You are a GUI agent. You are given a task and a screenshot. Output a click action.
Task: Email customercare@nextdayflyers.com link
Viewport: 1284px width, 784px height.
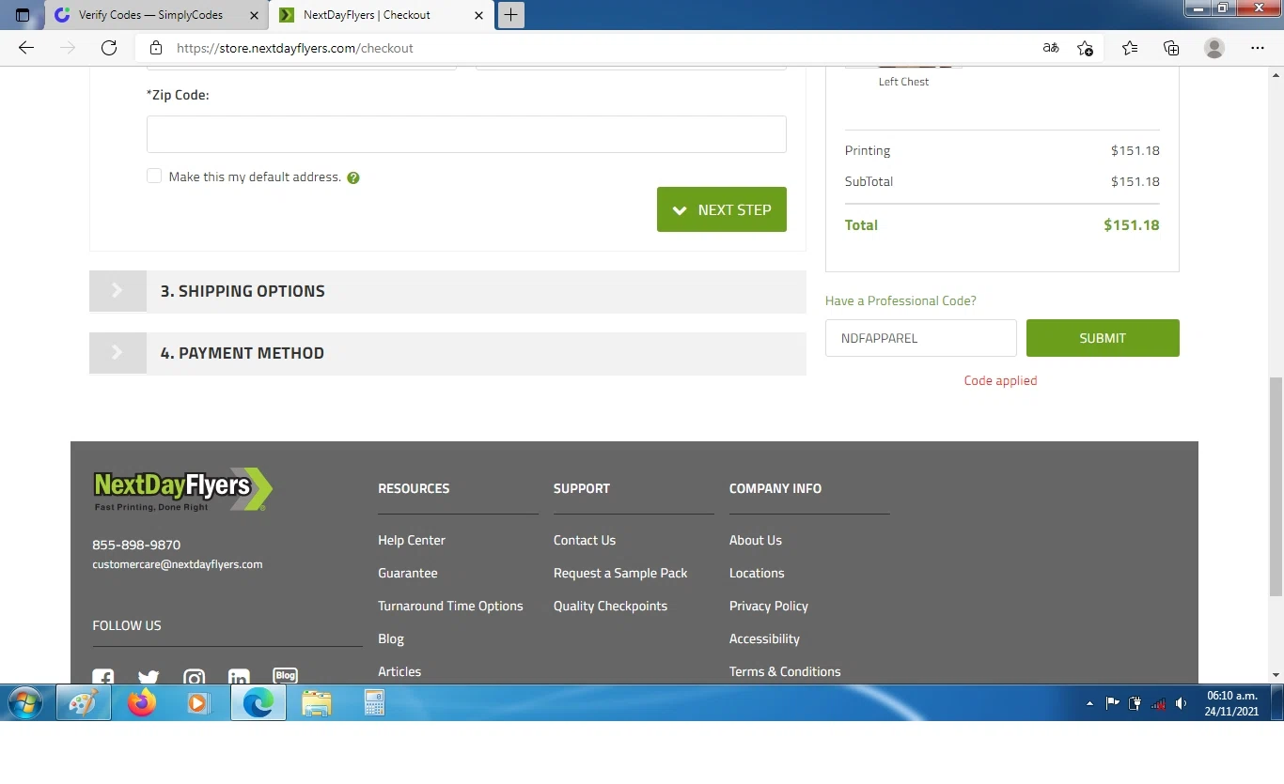(178, 564)
